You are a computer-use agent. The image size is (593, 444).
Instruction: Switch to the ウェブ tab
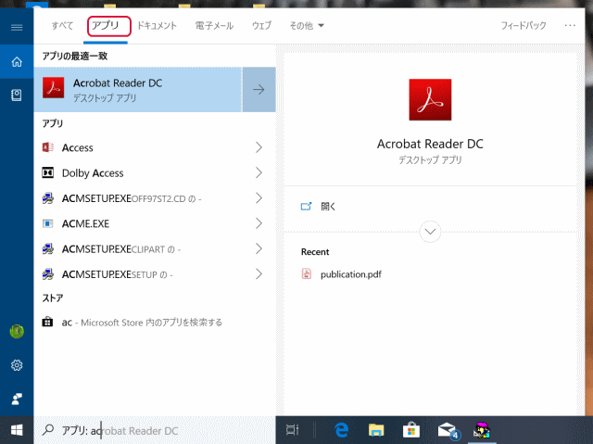261,25
